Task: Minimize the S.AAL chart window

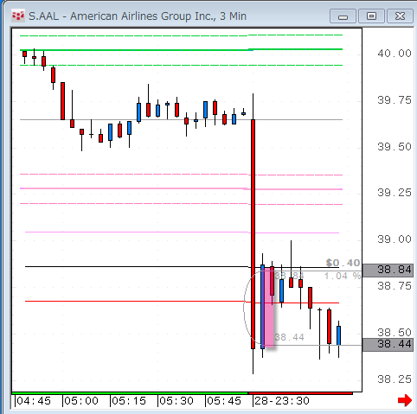Action: 343,16
